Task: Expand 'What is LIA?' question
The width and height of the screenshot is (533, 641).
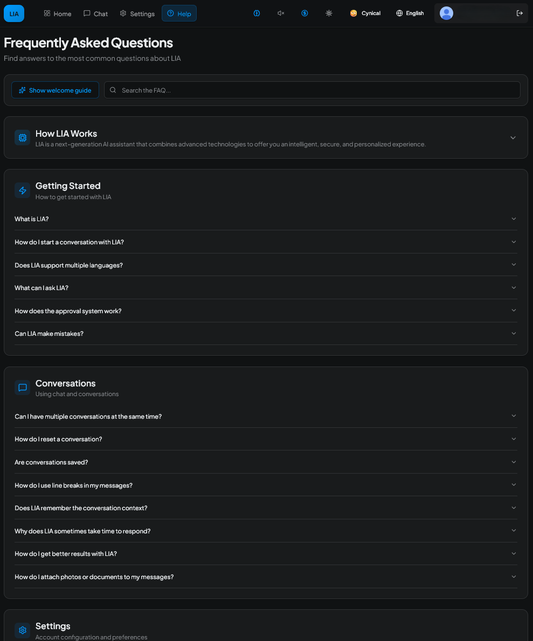Action: coord(266,219)
